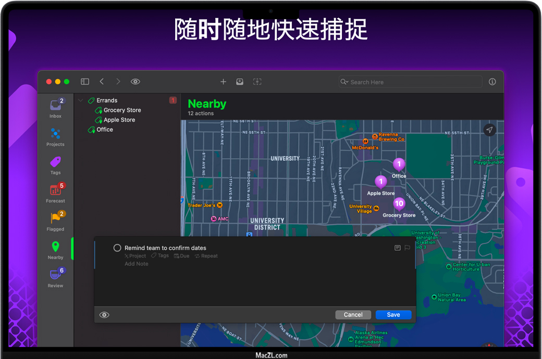Collapse the Errands tag group

point(80,100)
